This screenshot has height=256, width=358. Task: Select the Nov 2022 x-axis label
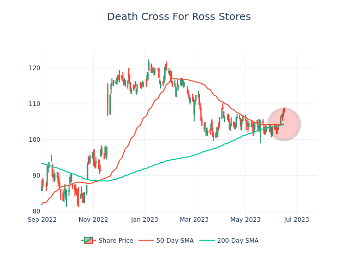(93, 220)
